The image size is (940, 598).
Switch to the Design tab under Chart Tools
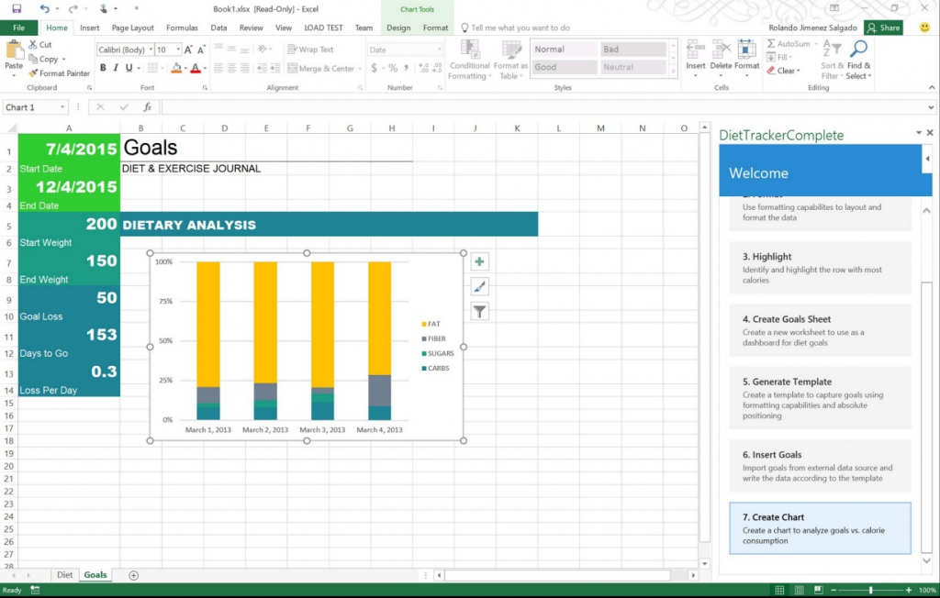pos(398,28)
